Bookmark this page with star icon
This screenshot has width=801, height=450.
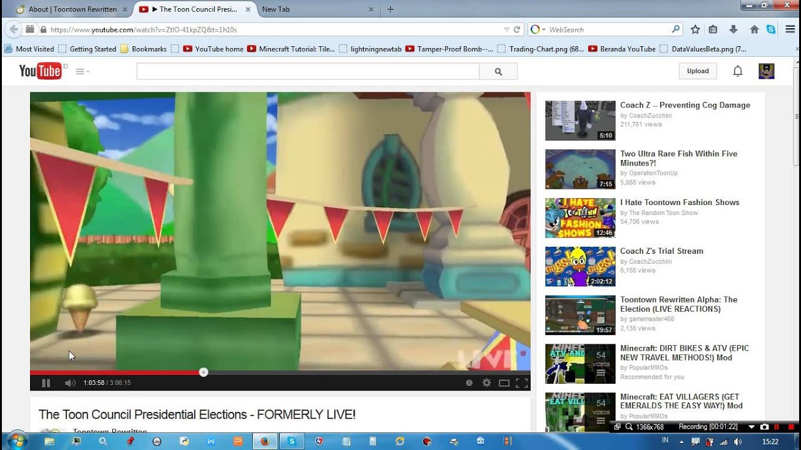pos(695,29)
